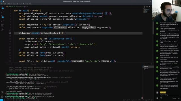The image size is (181, 101).
Task: Open the Selection menu
Action: click(x=9, y=4)
